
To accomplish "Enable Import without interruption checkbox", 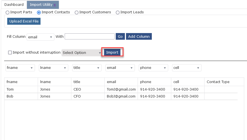I will 10,52.
